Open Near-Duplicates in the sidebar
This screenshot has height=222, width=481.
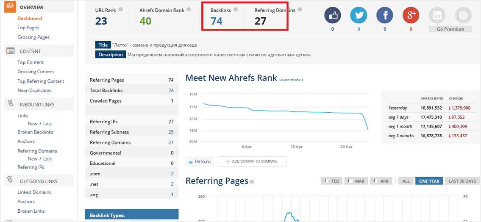(x=34, y=91)
